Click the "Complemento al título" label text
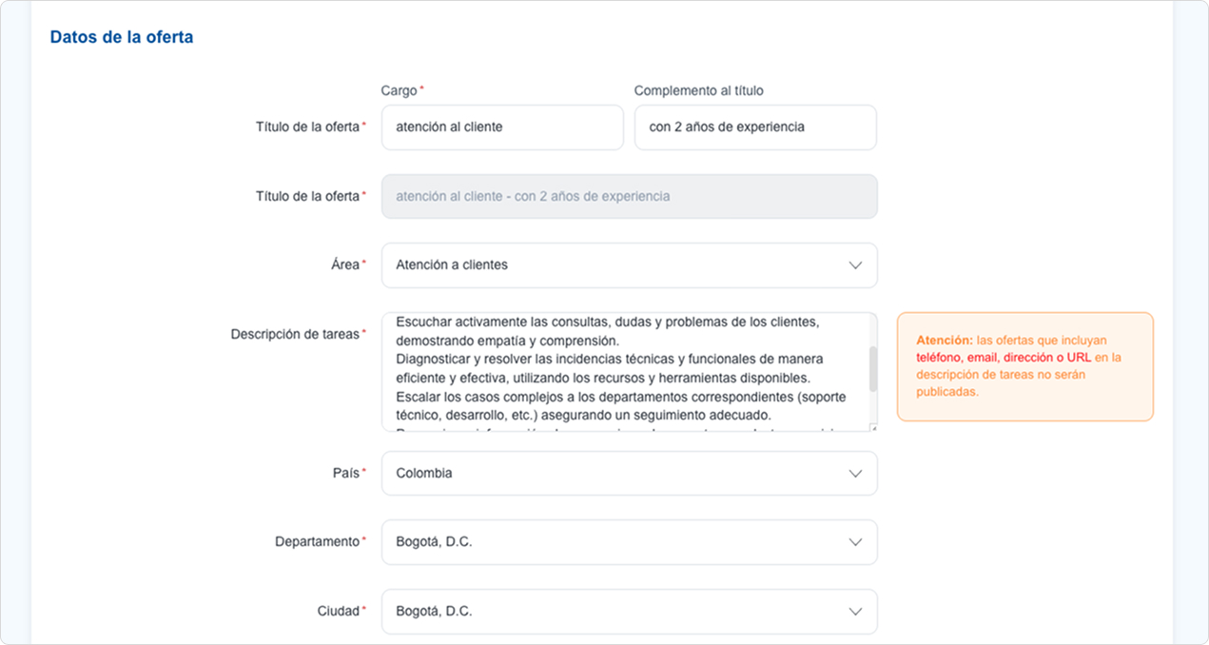The height and width of the screenshot is (645, 1209). click(698, 90)
